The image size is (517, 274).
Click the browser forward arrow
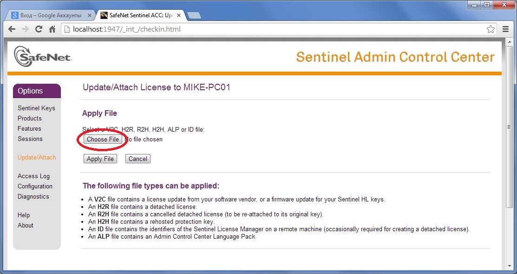(x=26, y=29)
